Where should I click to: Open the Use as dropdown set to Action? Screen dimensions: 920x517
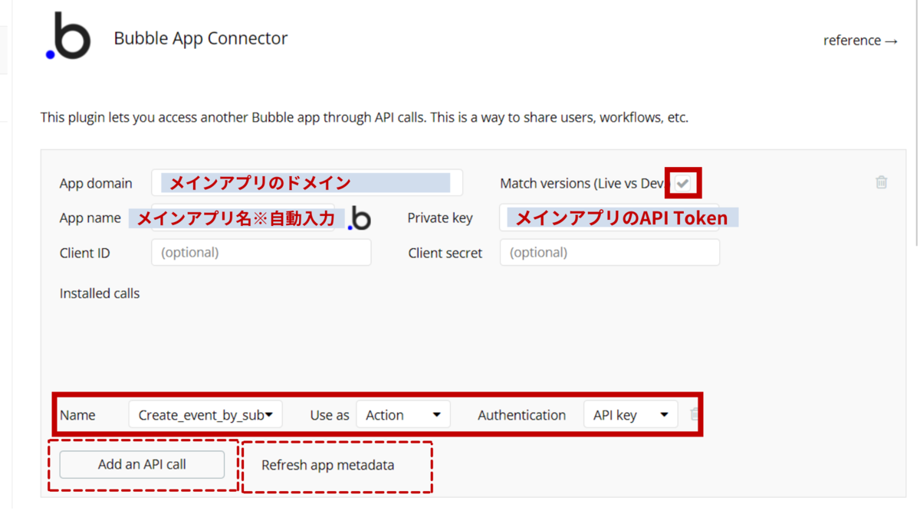click(402, 414)
